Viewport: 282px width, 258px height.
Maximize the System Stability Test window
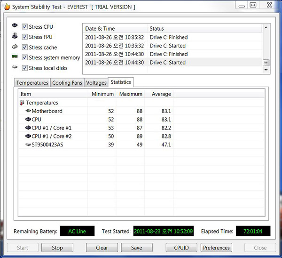click(x=253, y=5)
